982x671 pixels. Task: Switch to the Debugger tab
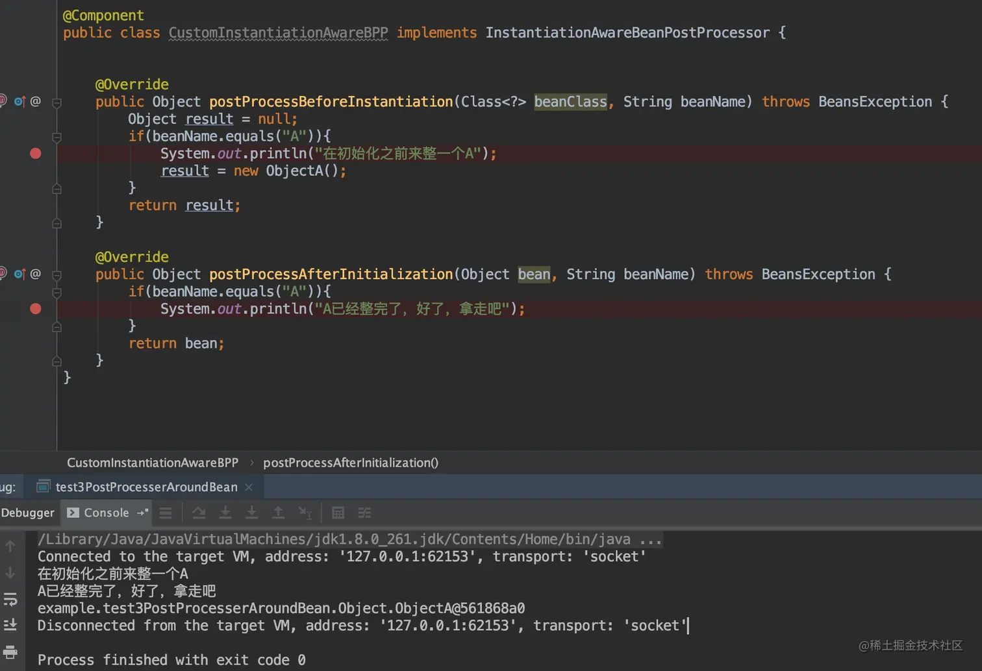[28, 513]
